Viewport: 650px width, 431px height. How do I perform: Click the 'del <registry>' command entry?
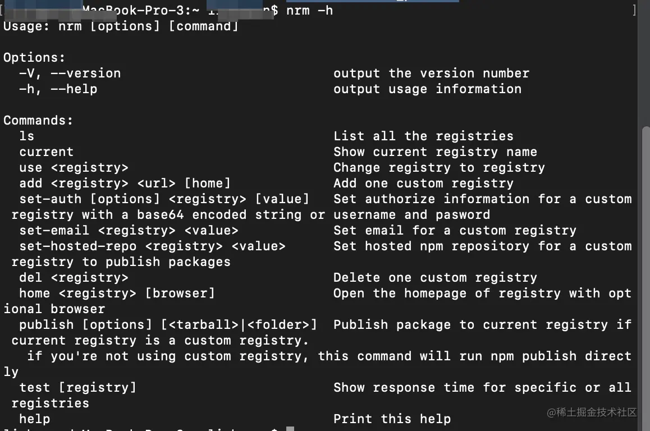[74, 278]
